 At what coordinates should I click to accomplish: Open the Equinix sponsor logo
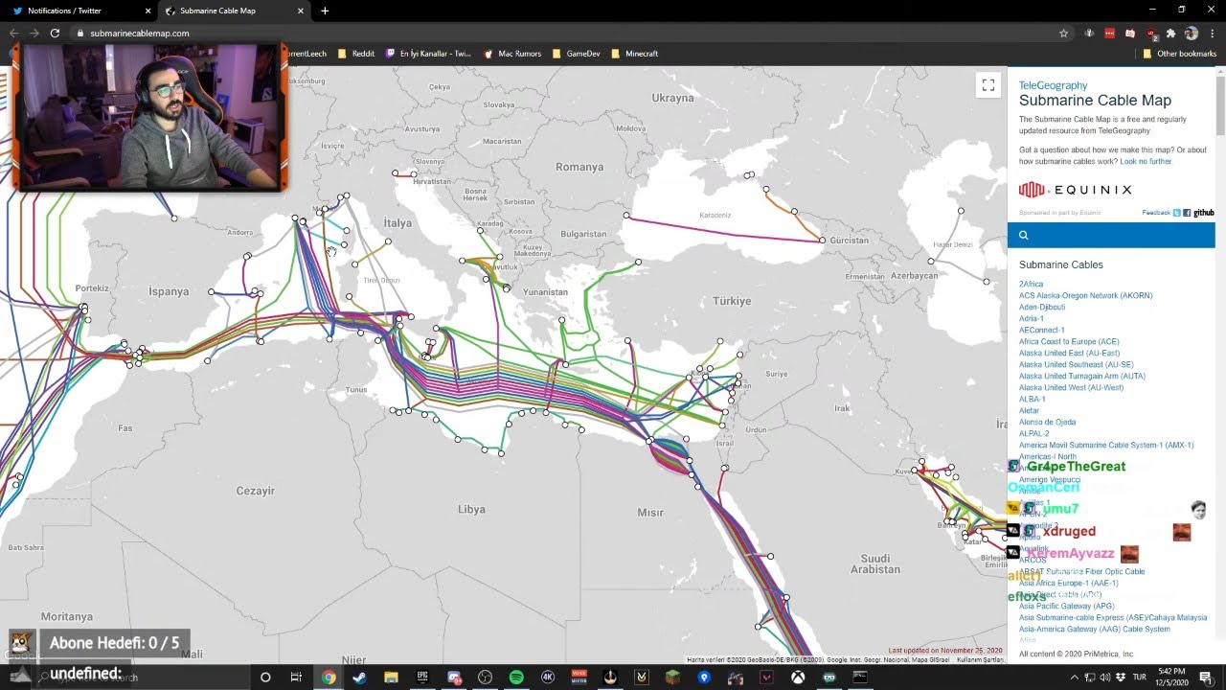(1076, 190)
